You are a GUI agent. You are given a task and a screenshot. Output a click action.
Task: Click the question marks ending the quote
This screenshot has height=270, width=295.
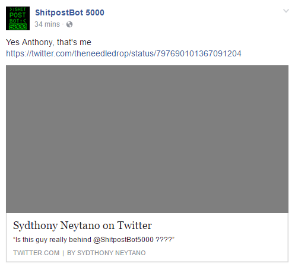164,240
